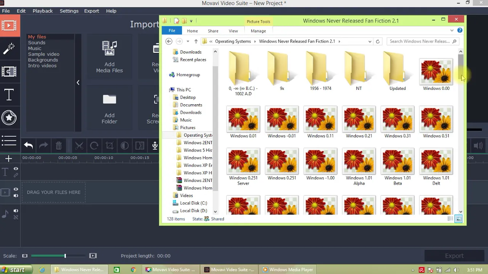Expand the Explorer ribbon chevron

pyautogui.click(x=452, y=30)
